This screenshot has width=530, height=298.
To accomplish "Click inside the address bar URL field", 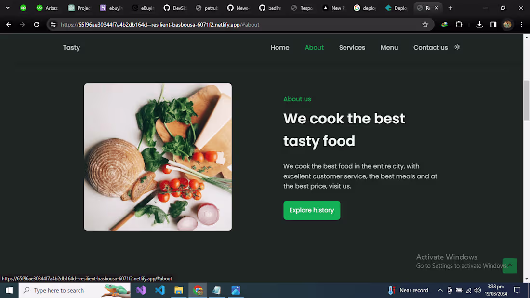I will click(193, 24).
